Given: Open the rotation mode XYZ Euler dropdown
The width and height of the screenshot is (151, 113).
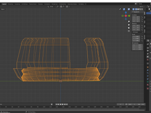Looking at the screenshot, I should pyautogui.click(x=137, y=32).
